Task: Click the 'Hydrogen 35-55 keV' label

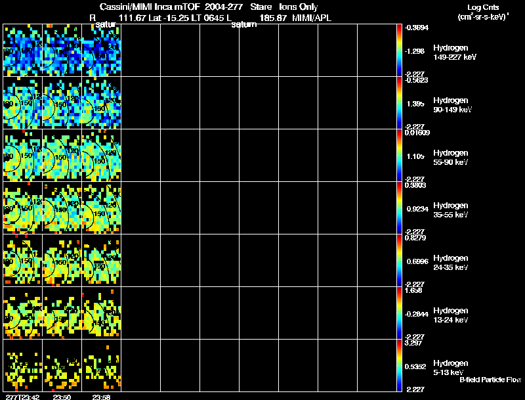Action: click(451, 210)
